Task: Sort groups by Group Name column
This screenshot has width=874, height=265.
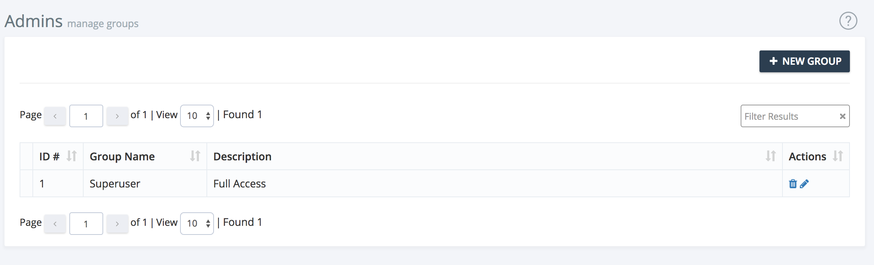Action: pyautogui.click(x=196, y=156)
